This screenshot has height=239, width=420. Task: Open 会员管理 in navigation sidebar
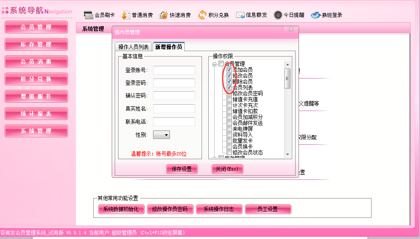[36, 27]
